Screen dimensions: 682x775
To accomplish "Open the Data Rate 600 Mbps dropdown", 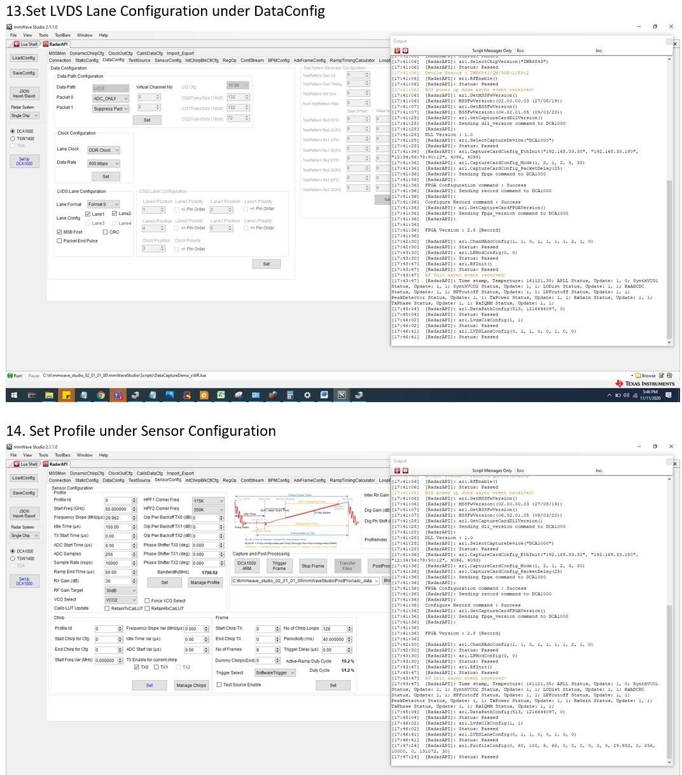I will pos(104,164).
